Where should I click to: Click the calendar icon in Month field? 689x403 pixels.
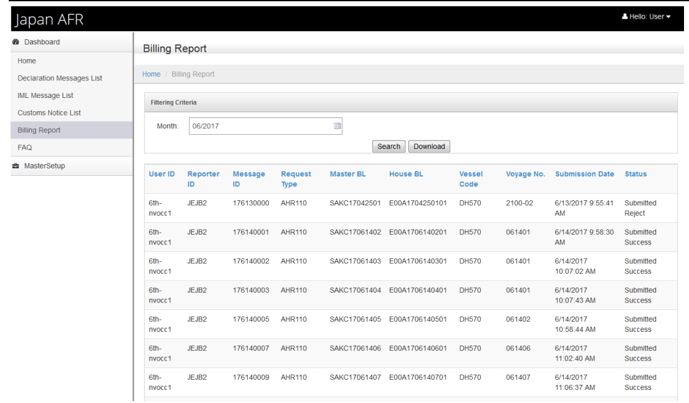[x=337, y=126]
